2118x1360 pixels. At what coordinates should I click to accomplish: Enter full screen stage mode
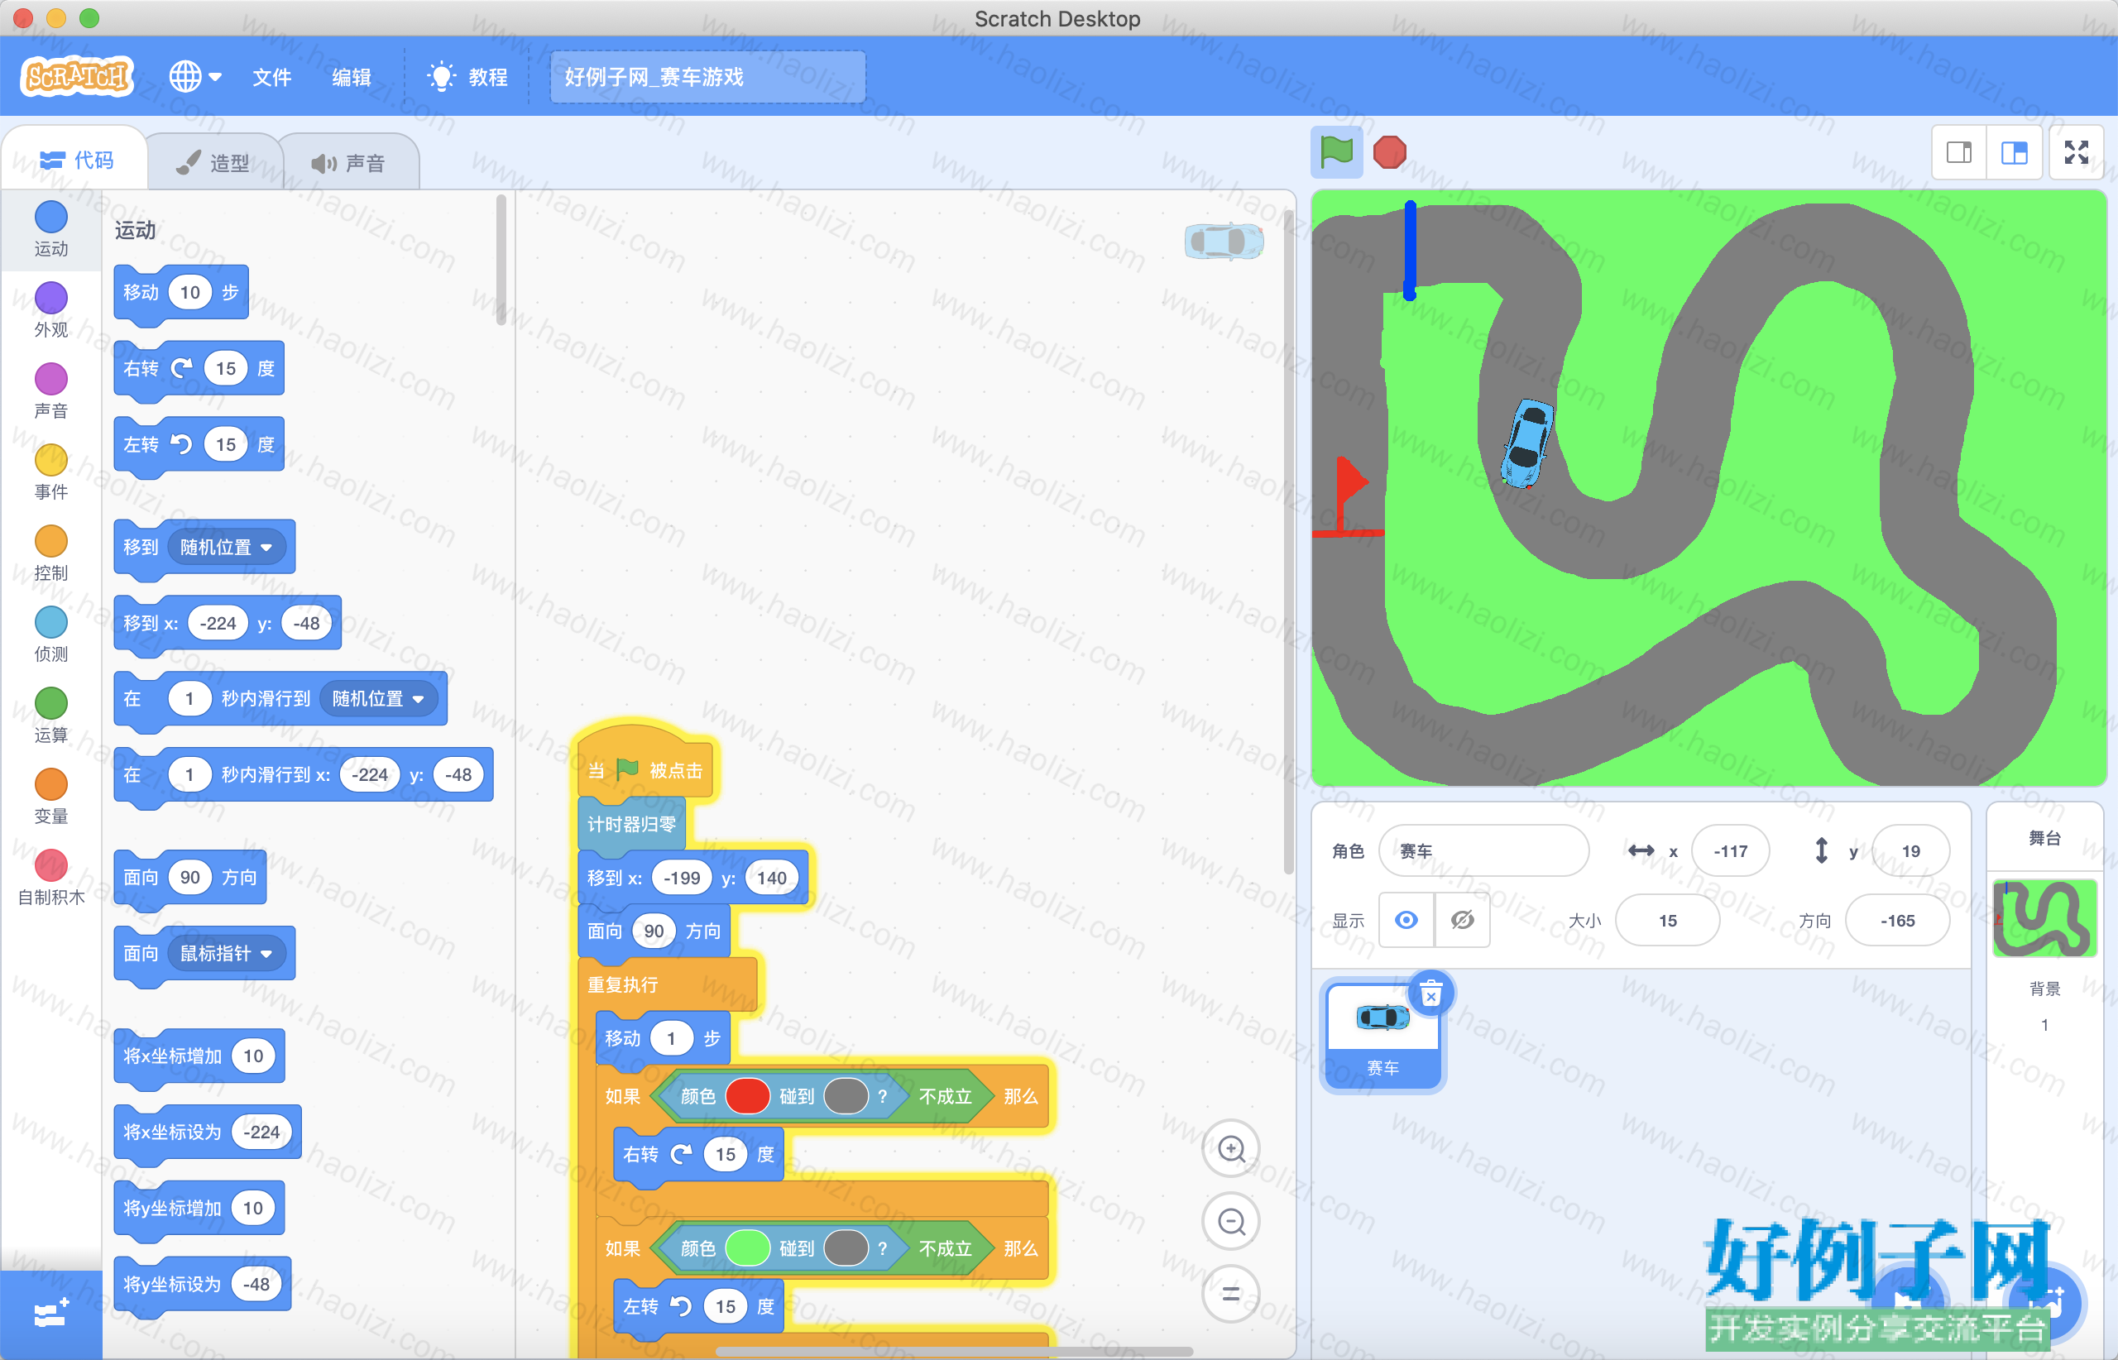(x=2077, y=153)
